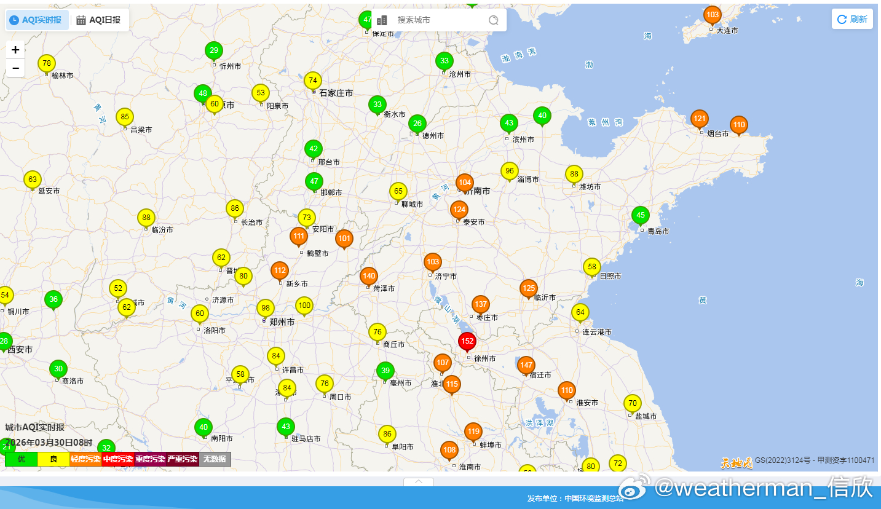
Task: Zoom in the map with plus button
Action: (x=15, y=50)
